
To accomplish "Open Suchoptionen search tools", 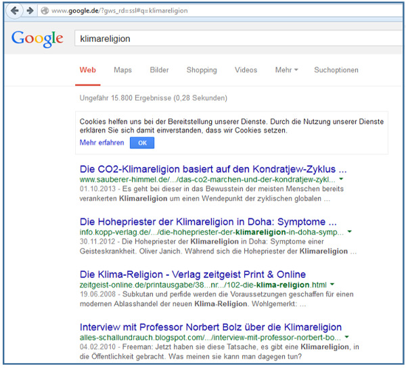I will click(x=336, y=70).
